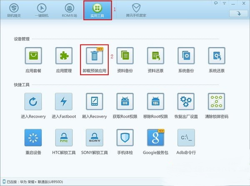The width and height of the screenshot is (250, 186).
Task: Open the 刷机精灵 home tab
Action: click(14, 10)
